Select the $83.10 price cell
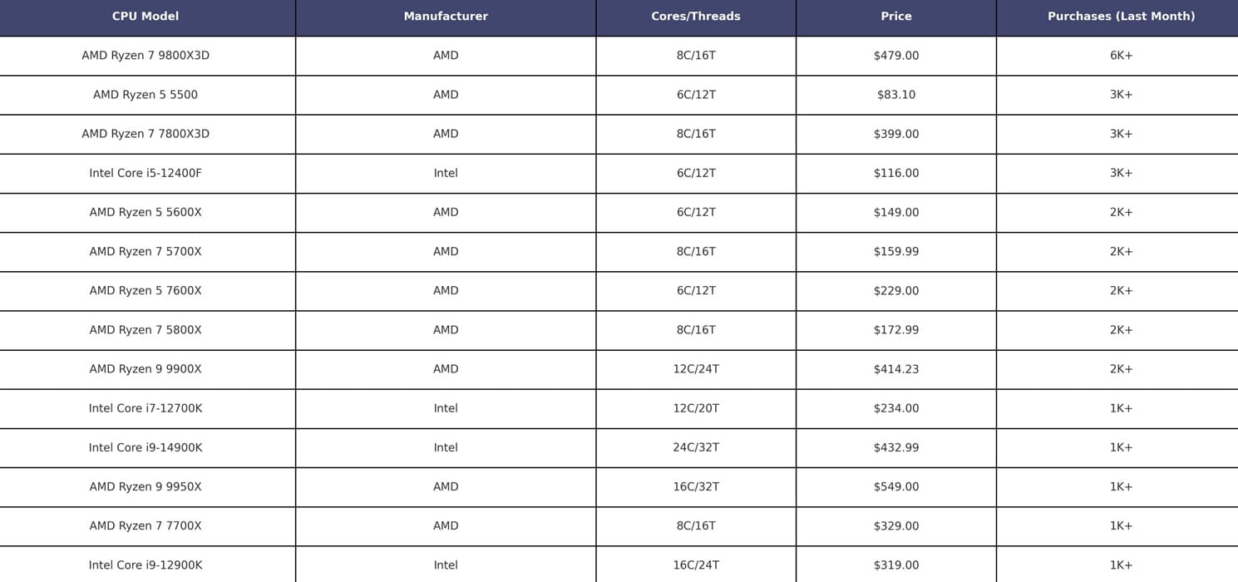 pos(896,95)
